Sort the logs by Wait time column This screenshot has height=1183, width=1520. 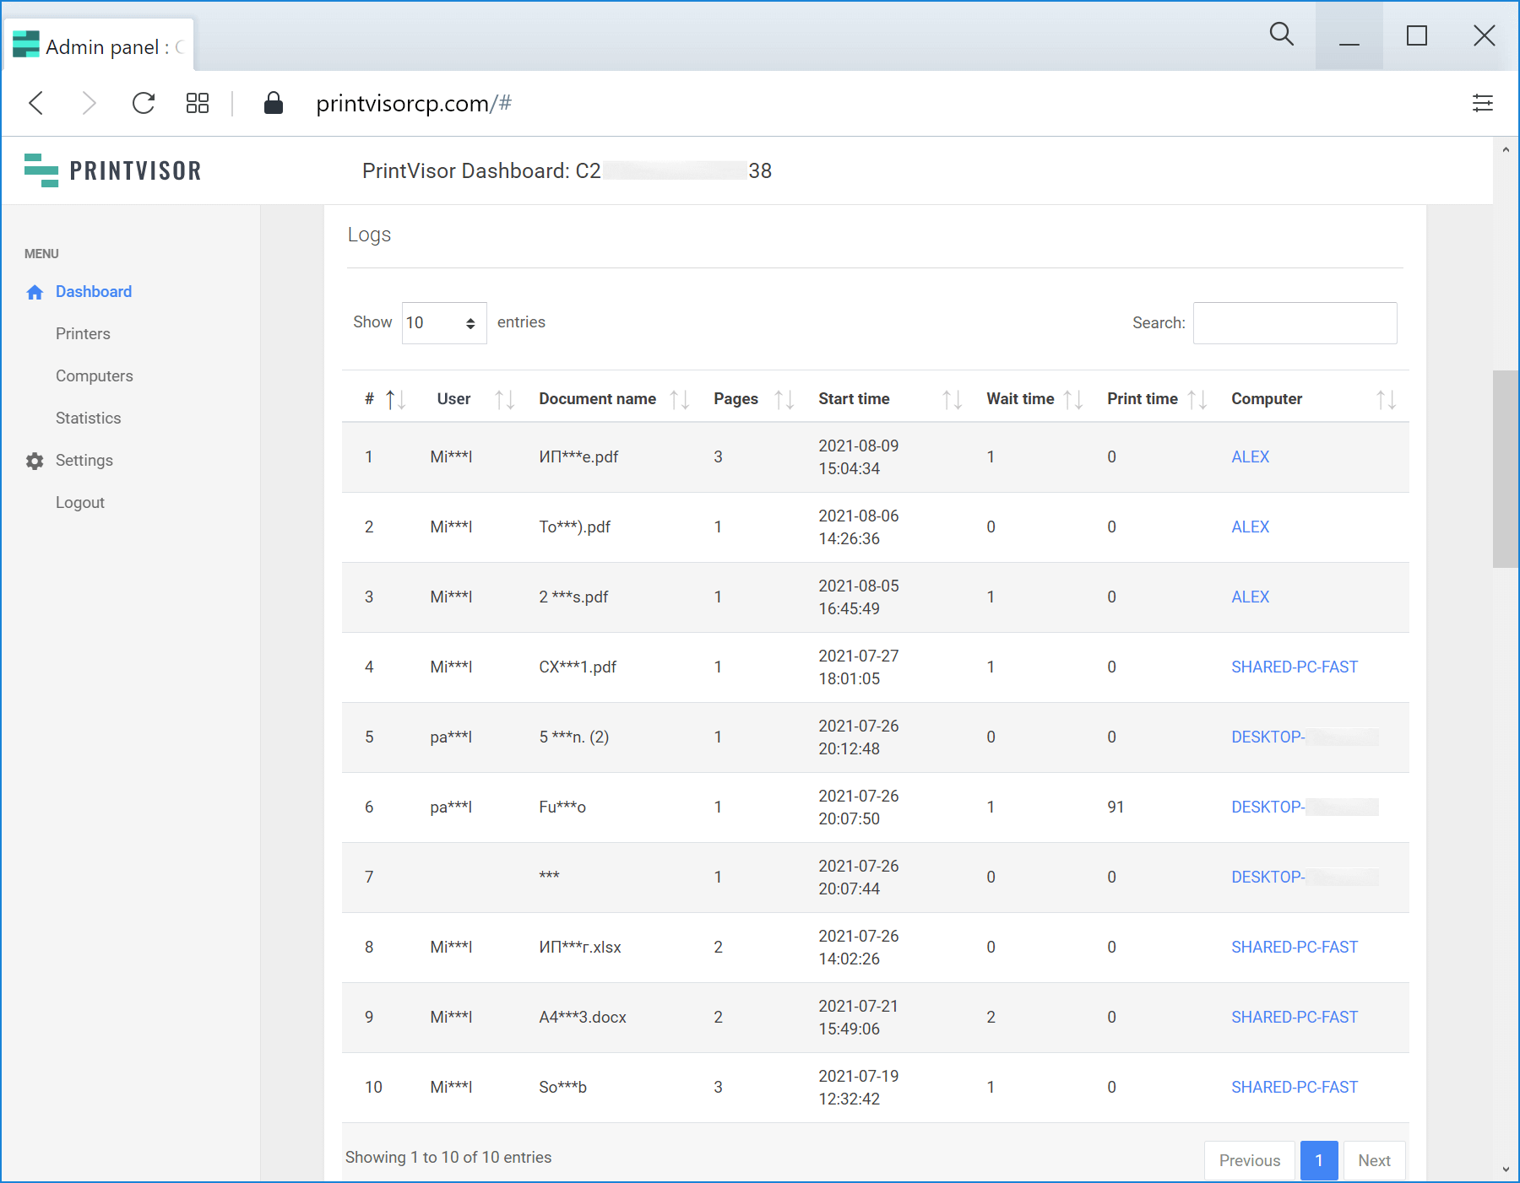click(x=1072, y=399)
